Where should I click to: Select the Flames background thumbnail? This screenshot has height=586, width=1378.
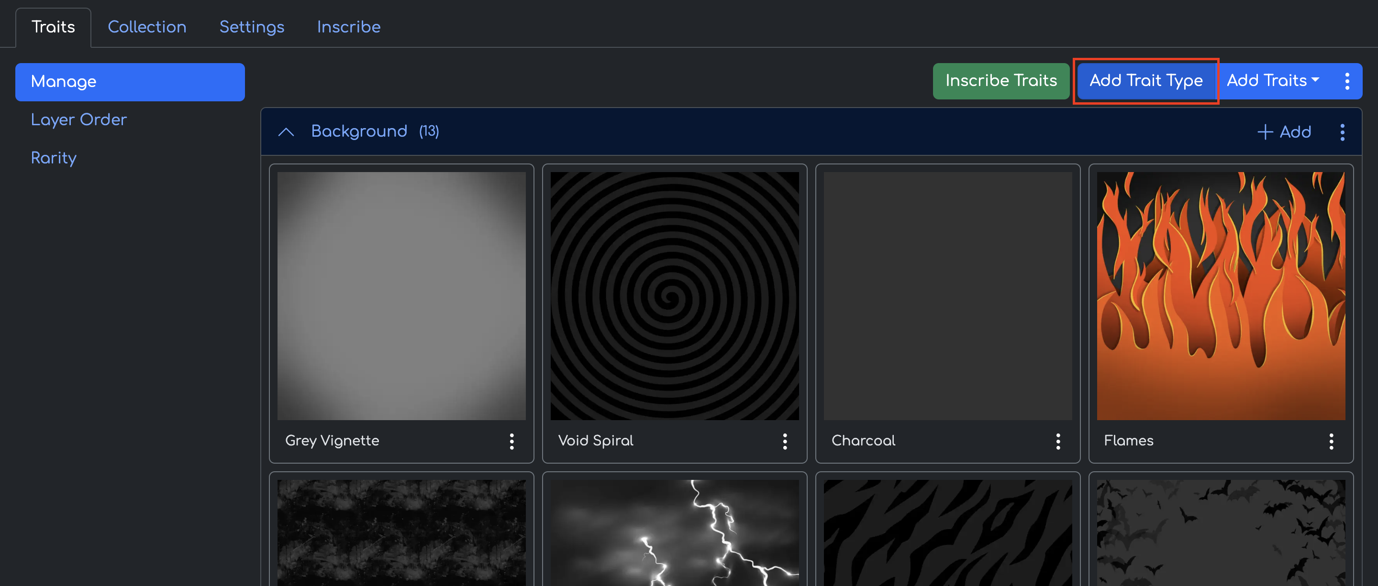pyautogui.click(x=1220, y=295)
